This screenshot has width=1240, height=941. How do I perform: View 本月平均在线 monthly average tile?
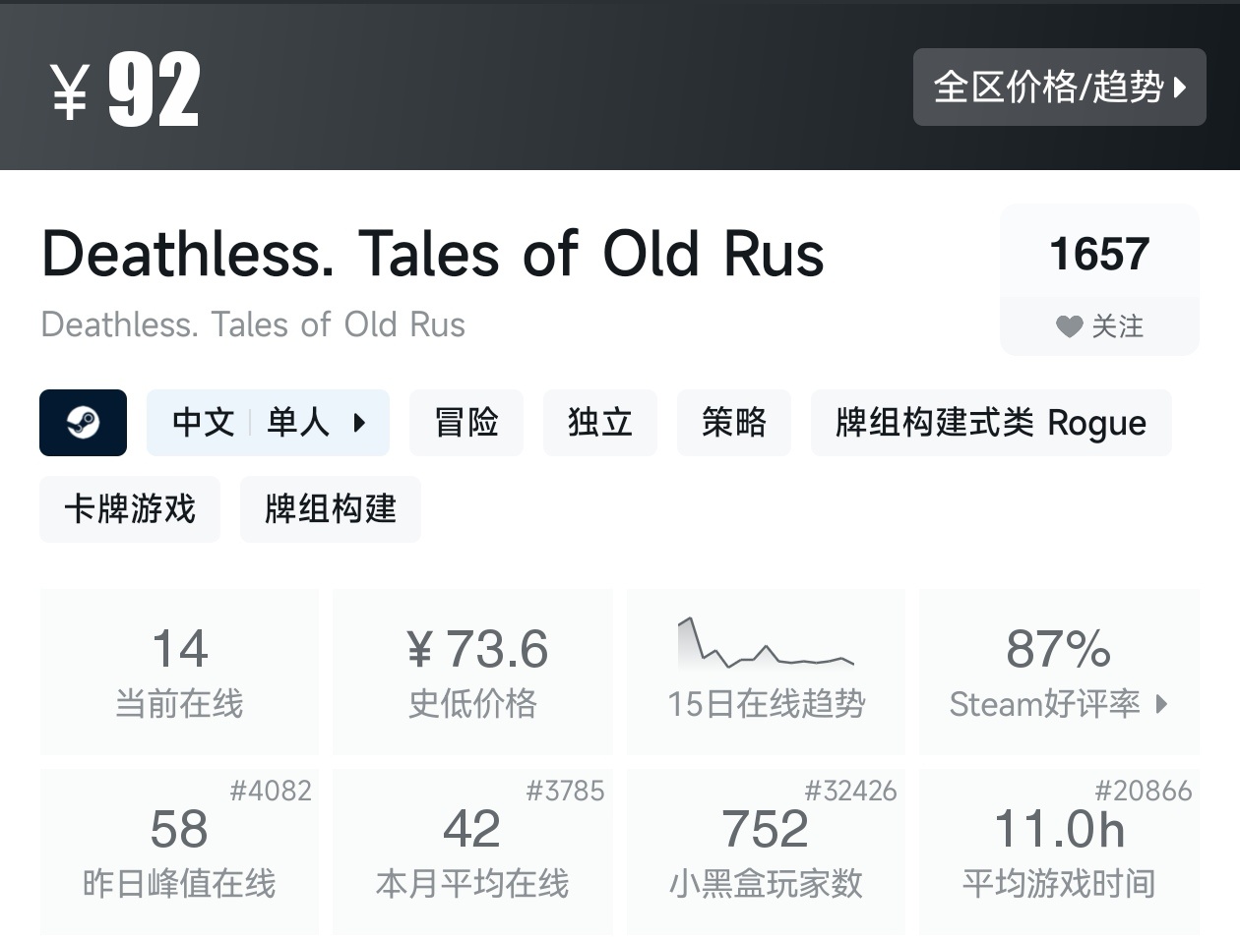pyautogui.click(x=472, y=852)
